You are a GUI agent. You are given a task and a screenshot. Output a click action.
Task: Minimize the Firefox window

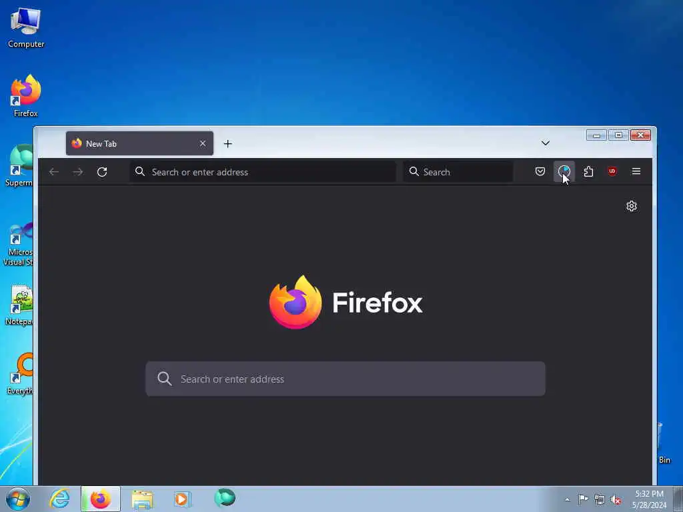596,135
